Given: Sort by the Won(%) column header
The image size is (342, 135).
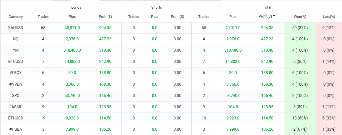Looking at the screenshot, I should point(300,17).
